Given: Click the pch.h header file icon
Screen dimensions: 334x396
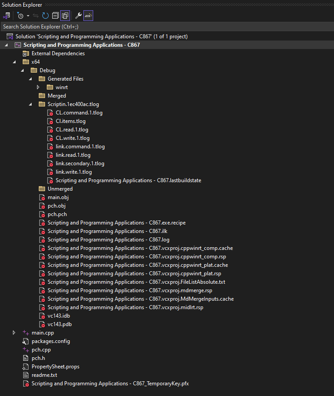Looking at the screenshot, I should [25, 358].
